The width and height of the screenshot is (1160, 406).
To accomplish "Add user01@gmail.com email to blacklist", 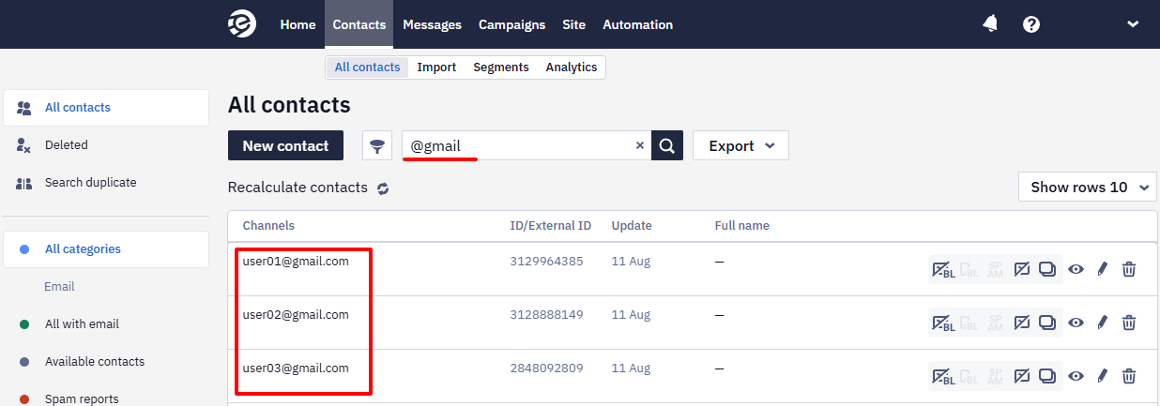I will coord(943,270).
